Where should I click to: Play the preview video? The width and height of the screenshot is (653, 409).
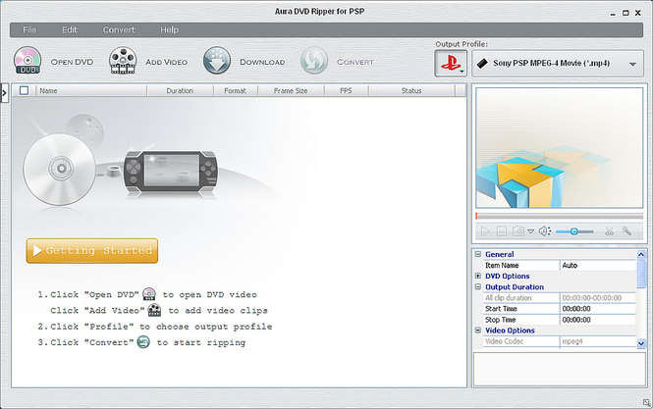click(485, 231)
